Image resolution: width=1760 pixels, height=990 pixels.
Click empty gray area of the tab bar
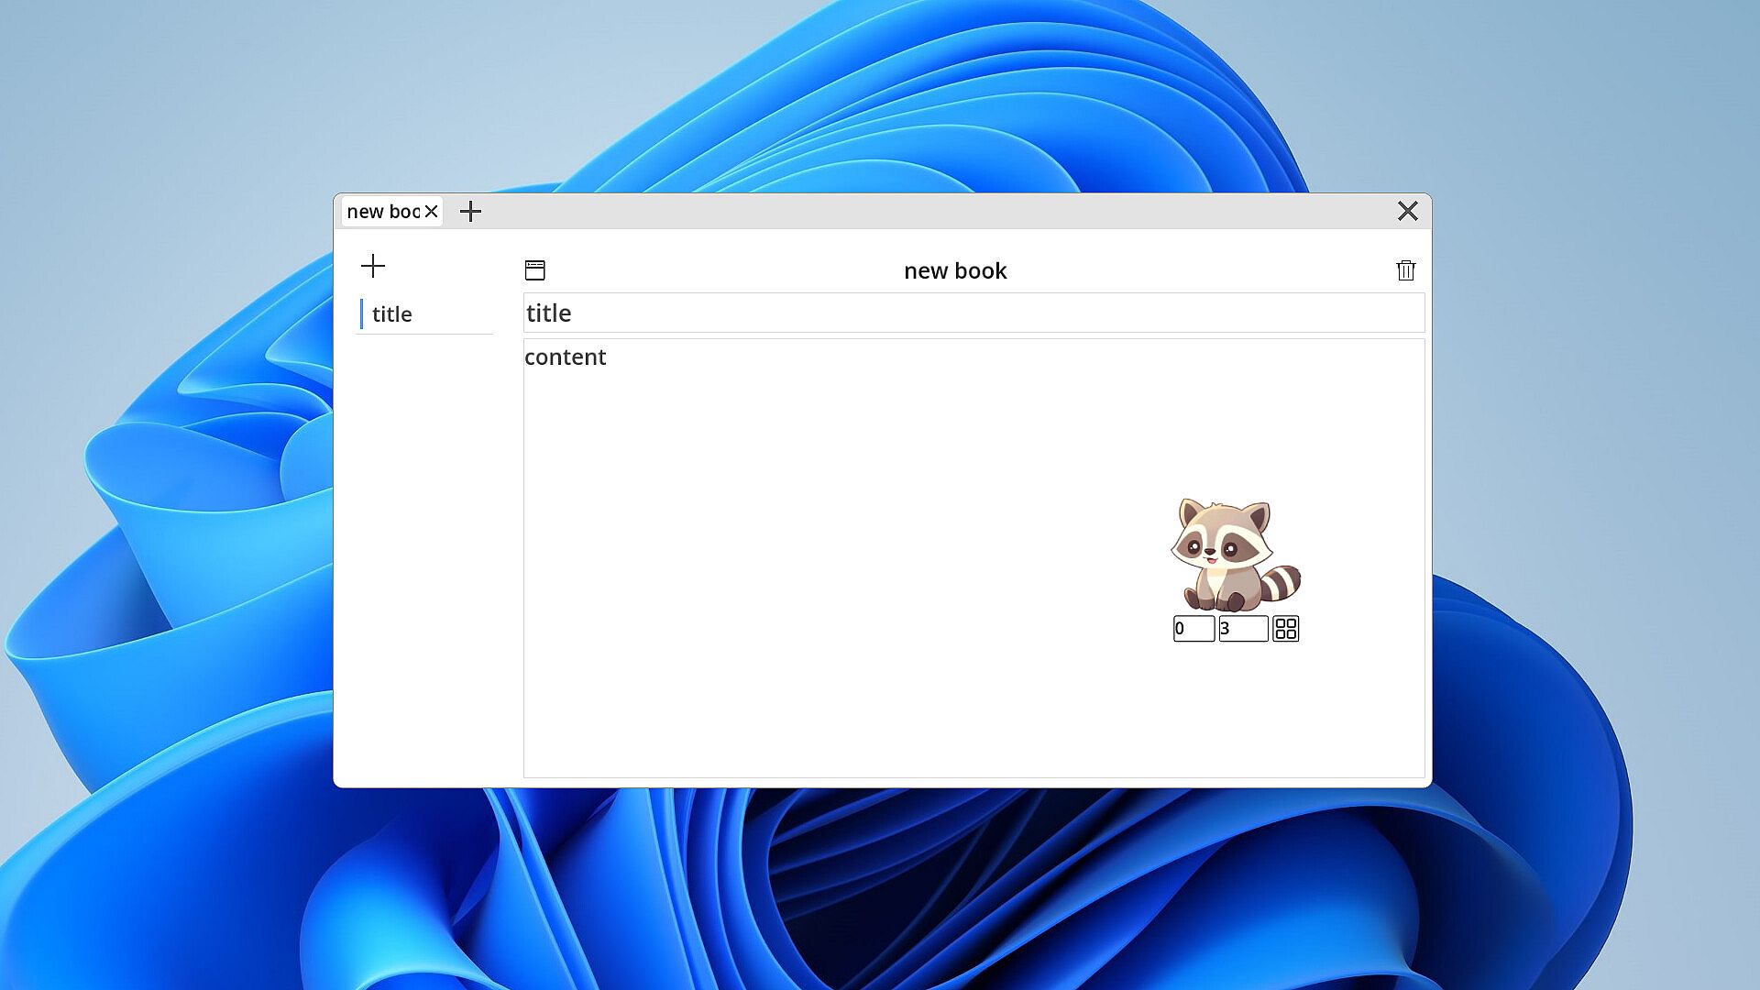917,212
